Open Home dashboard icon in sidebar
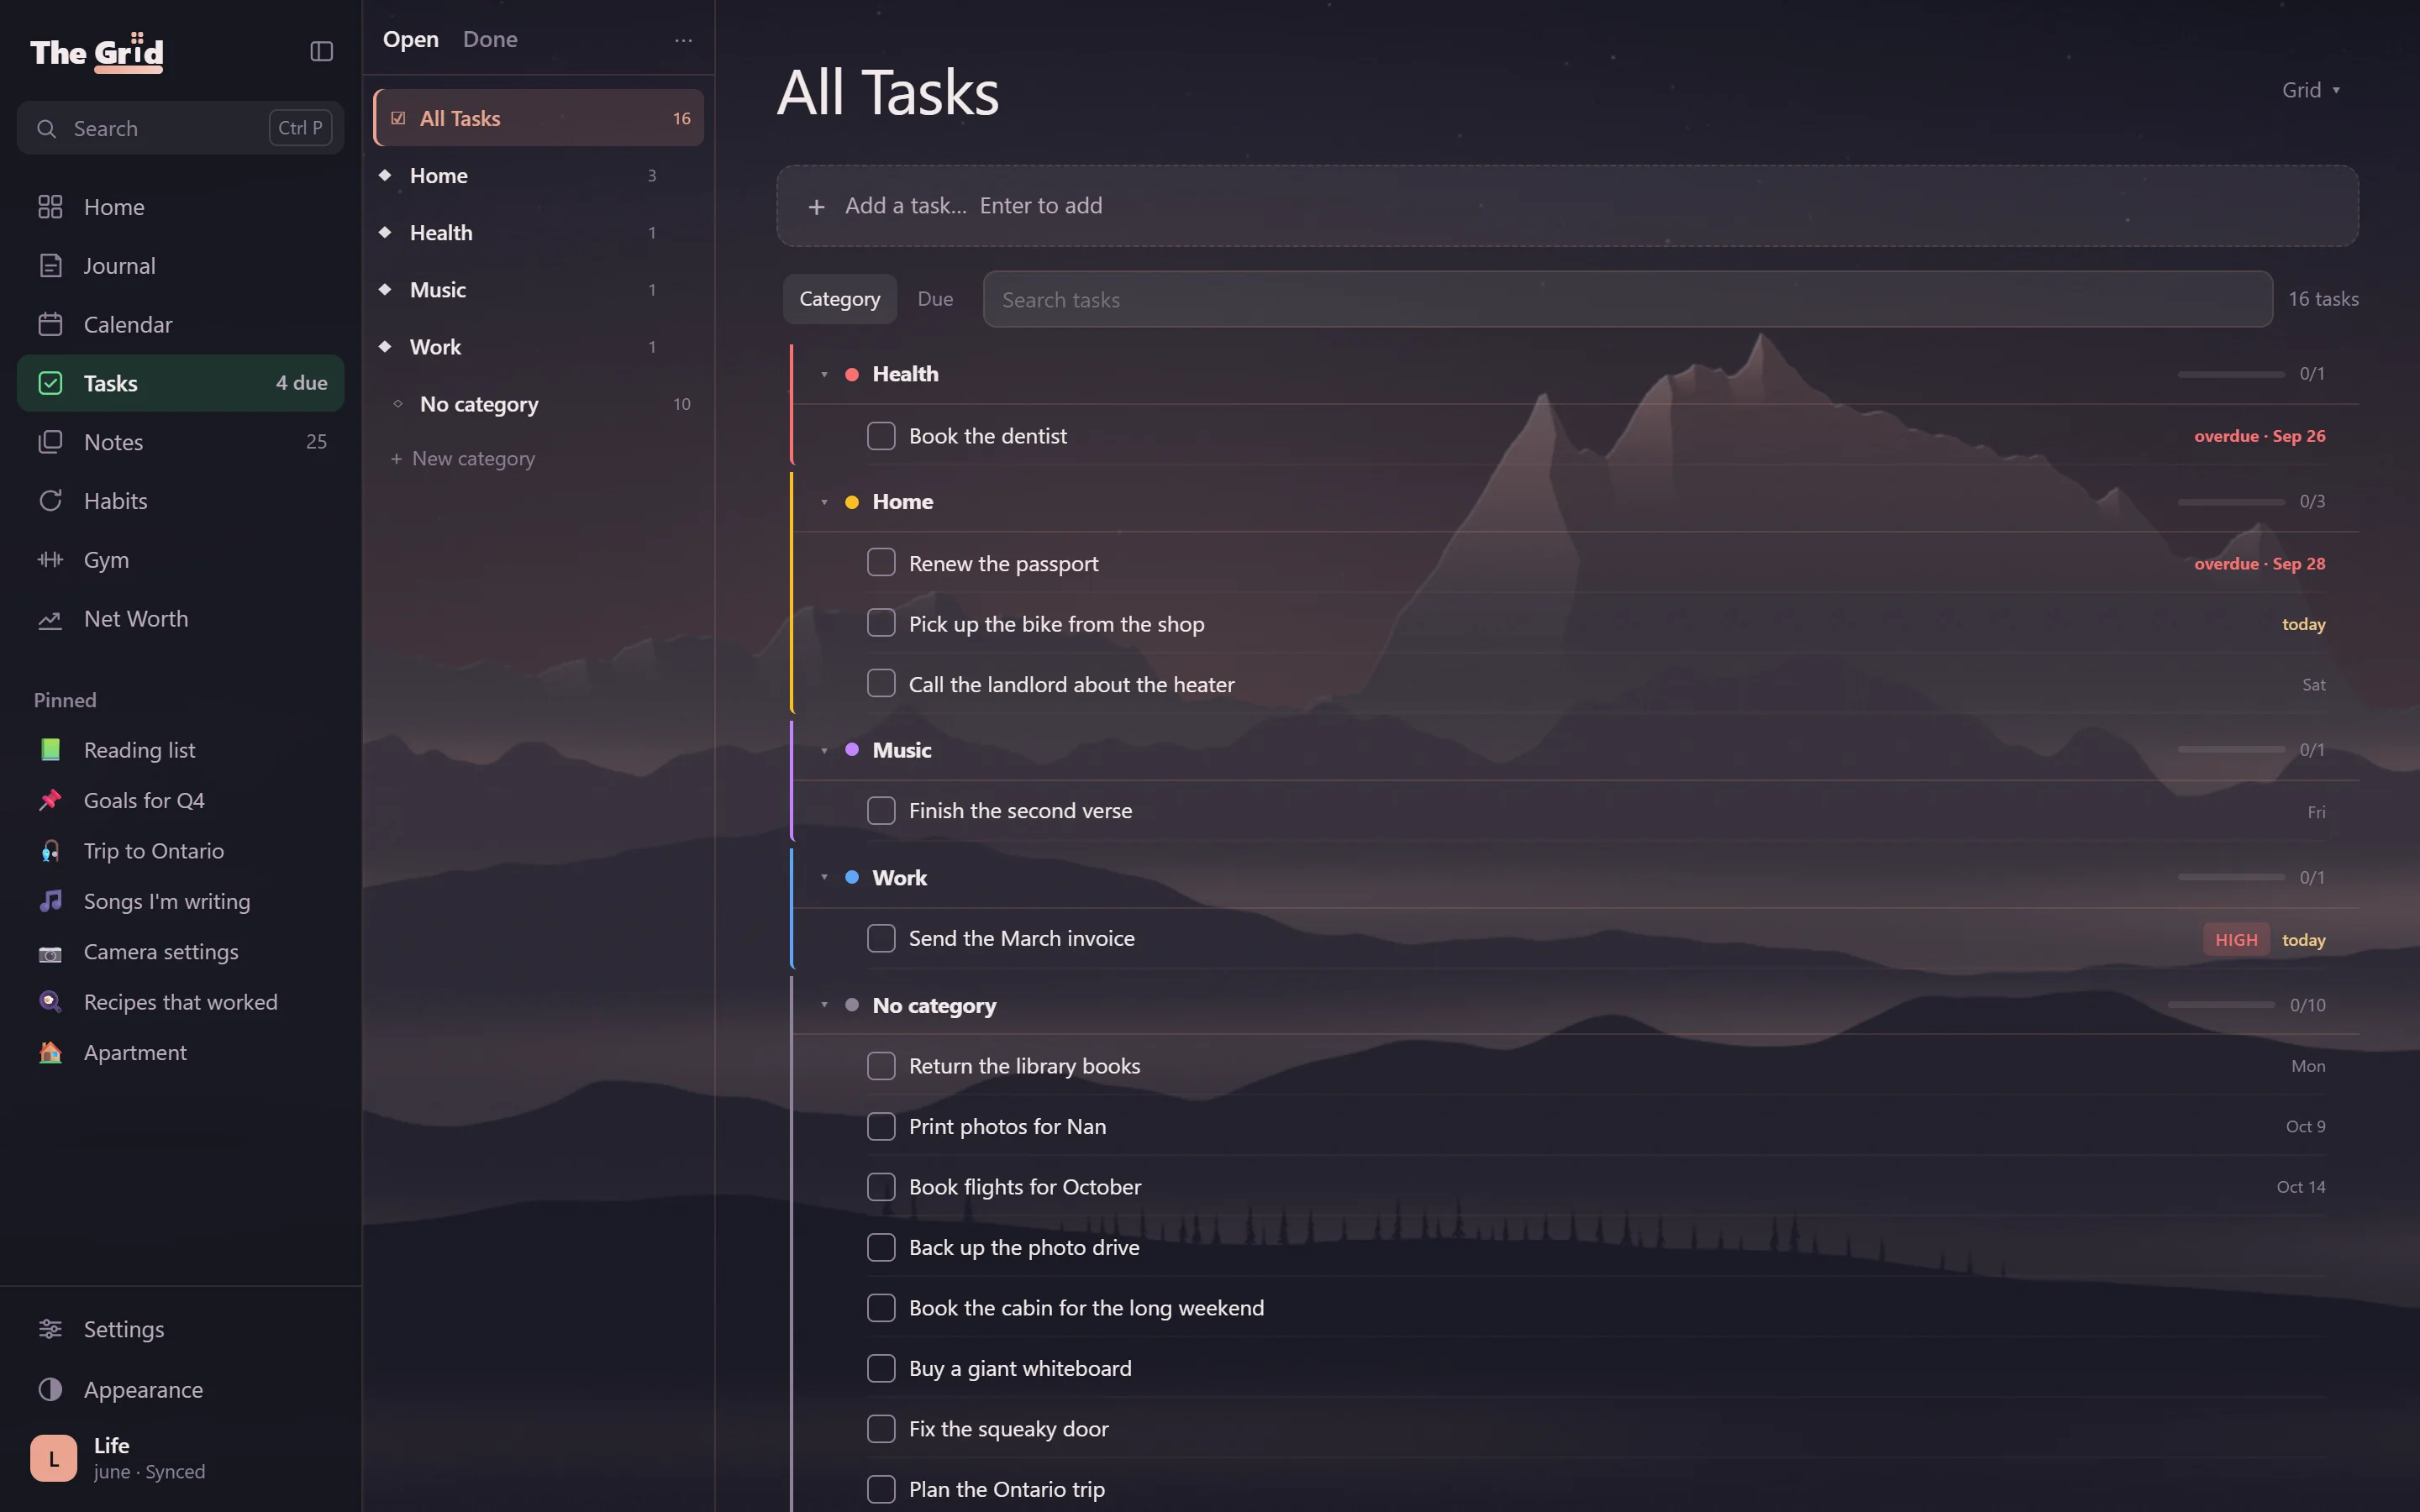The width and height of the screenshot is (2420, 1512). coord(50,207)
